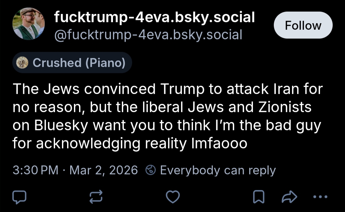Click the gray @handle under the name
The width and height of the screenshot is (345, 212).
pyautogui.click(x=148, y=34)
